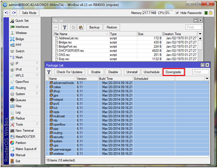Screen dimensions: 217x168
Task: Click File List scrollbar up arrow
Action: pos(200,38)
